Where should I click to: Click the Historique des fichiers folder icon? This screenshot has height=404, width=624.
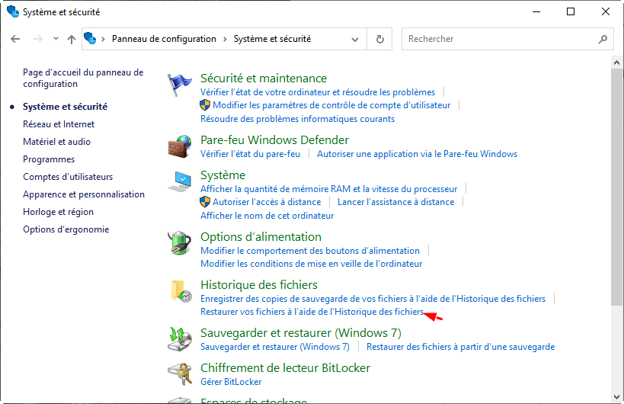(181, 291)
